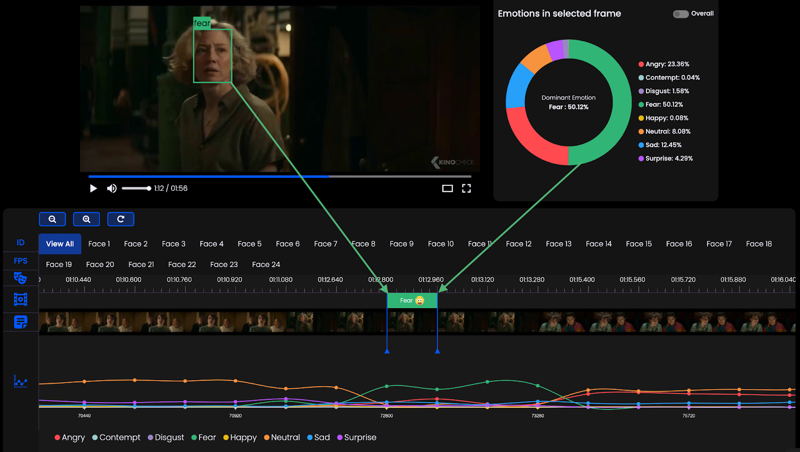This screenshot has width=800, height=452.
Task: Select the Face 19 tab
Action: [x=59, y=264]
